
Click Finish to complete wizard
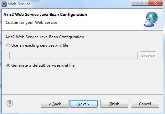tap(114, 104)
